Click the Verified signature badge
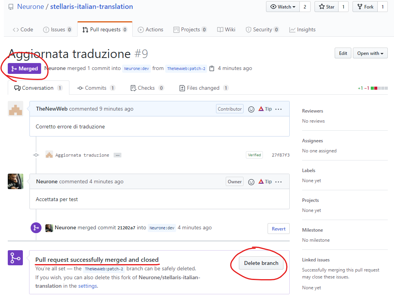Screen dimensions: 394x297 (x=254, y=155)
